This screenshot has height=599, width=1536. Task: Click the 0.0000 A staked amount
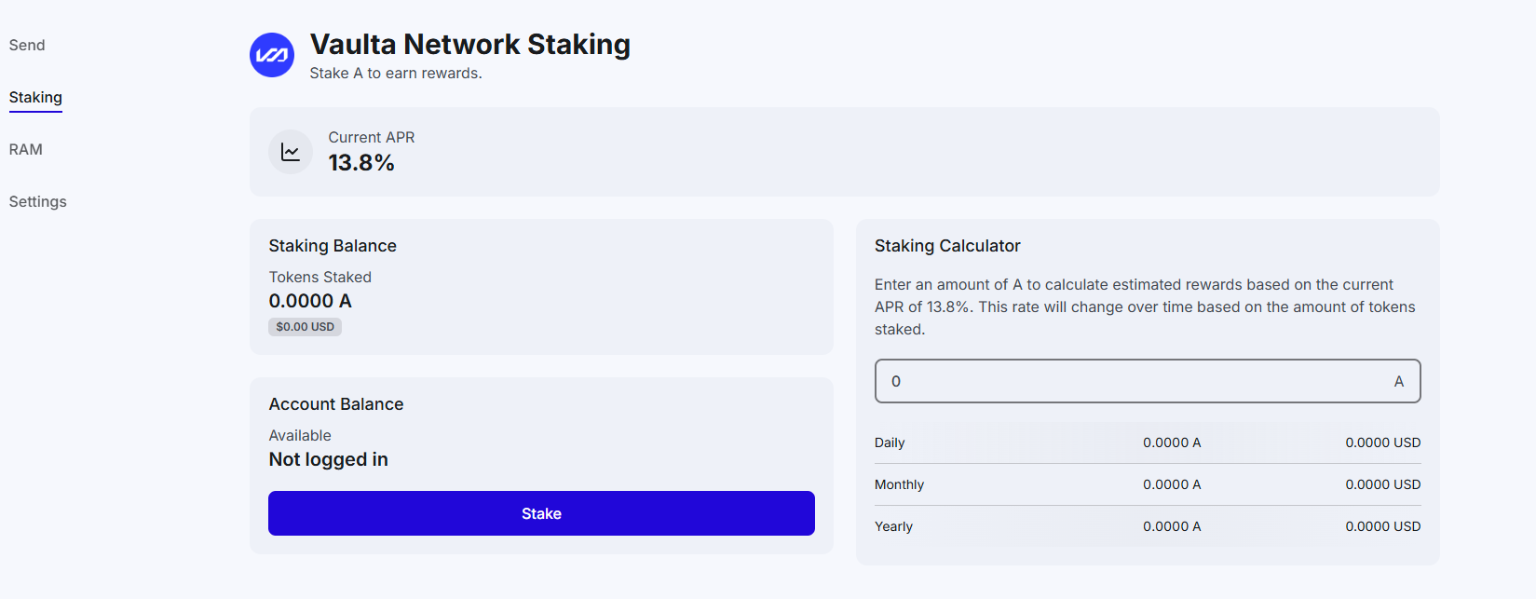(310, 301)
